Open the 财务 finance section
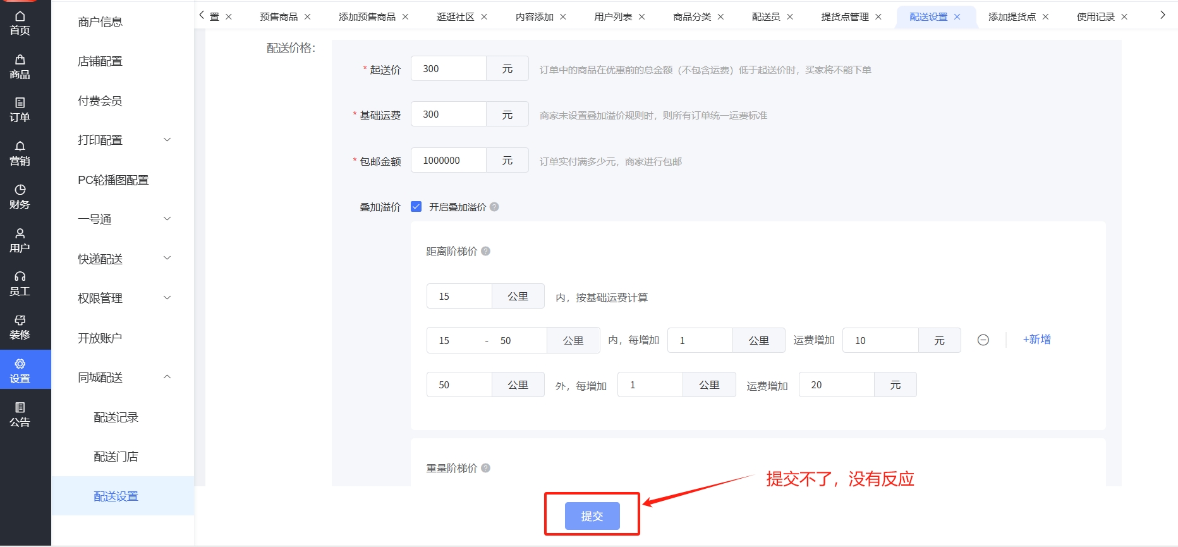Viewport: 1178px width, 547px height. point(20,197)
